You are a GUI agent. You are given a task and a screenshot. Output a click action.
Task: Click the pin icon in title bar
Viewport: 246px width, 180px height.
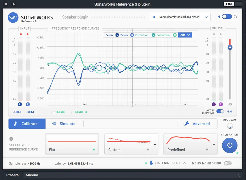pos(14,4)
